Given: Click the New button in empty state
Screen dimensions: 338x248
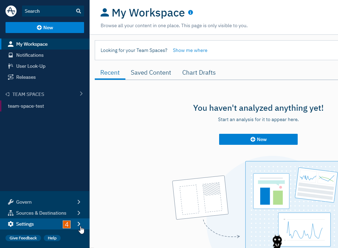Looking at the screenshot, I should 258,139.
